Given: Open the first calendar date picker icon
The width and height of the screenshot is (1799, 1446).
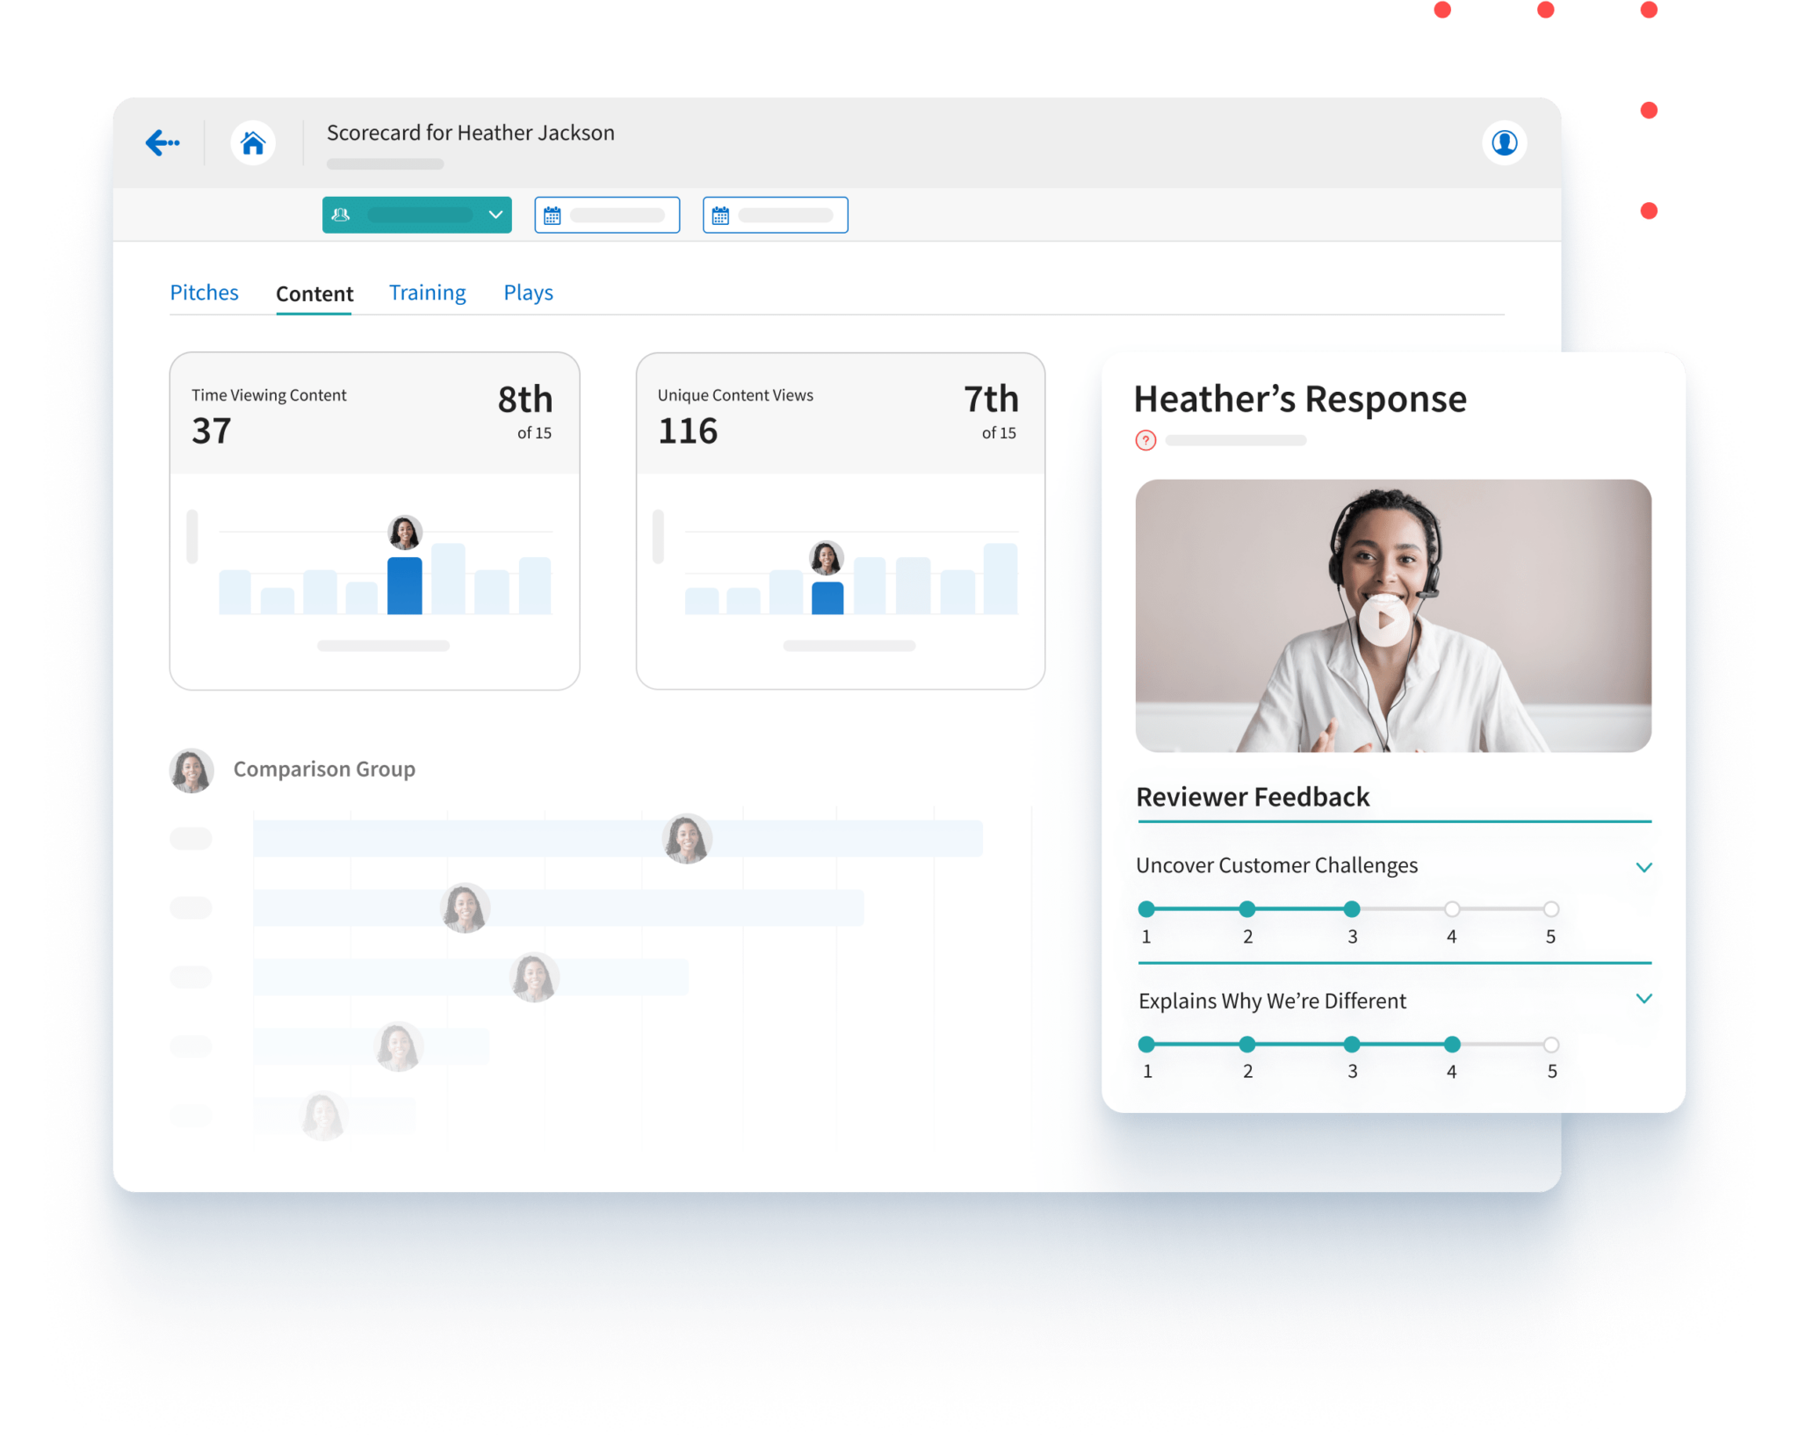Looking at the screenshot, I should click(x=552, y=213).
